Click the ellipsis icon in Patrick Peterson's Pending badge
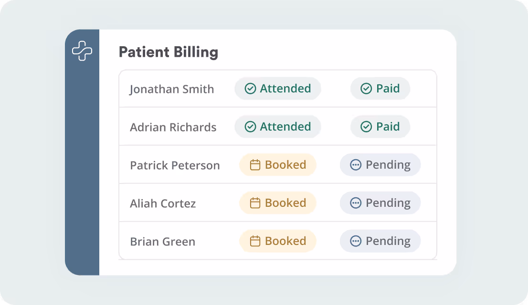The height and width of the screenshot is (305, 528). click(356, 165)
